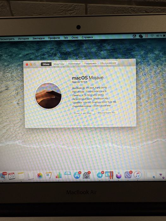Screen dimensions: 166x221
Task: Open the Обслуживание tab
Action: pyautogui.click(x=108, y=63)
